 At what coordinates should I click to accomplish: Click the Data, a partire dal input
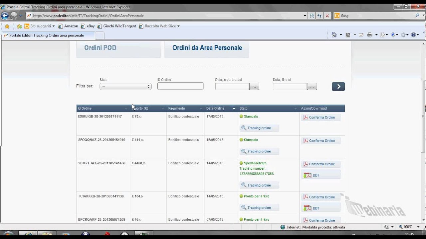pos(232,86)
